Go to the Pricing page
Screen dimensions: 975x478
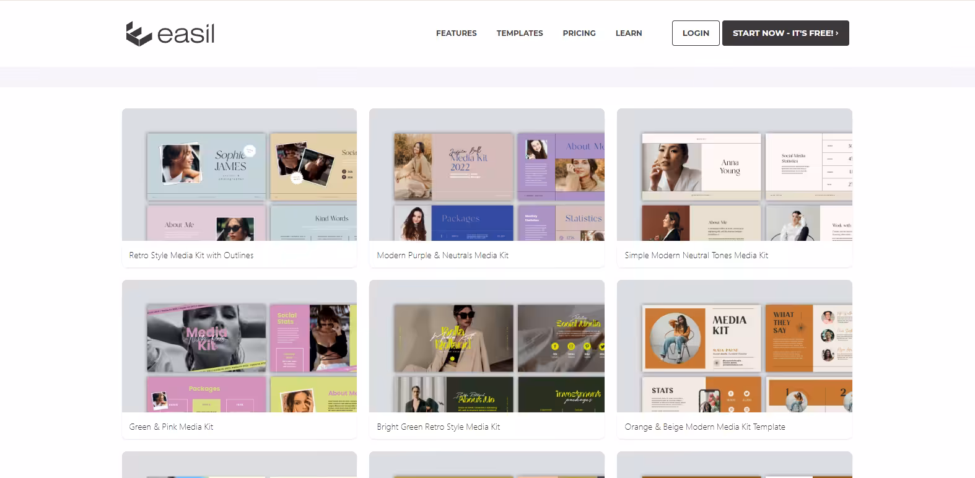tap(579, 33)
